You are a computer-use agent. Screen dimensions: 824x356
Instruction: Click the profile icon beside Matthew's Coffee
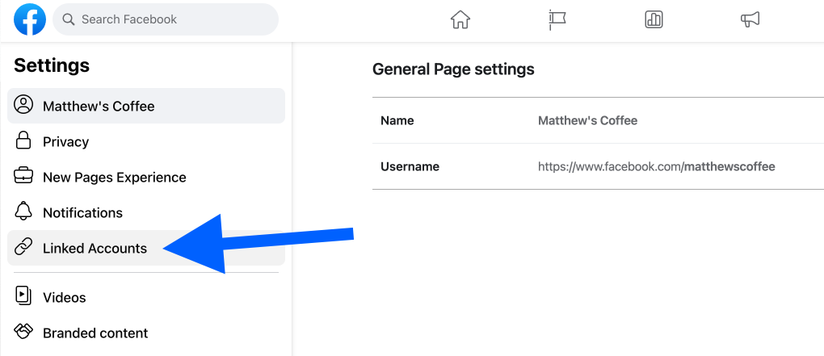[x=23, y=104]
